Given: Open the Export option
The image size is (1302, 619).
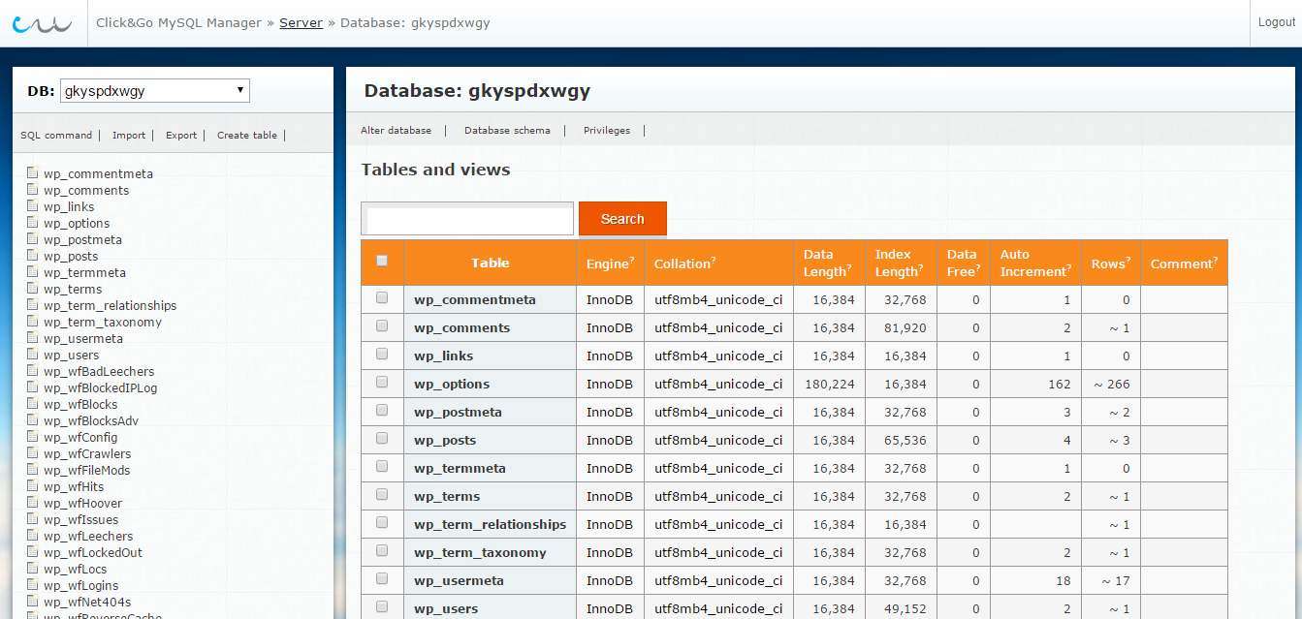Looking at the screenshot, I should click(181, 136).
